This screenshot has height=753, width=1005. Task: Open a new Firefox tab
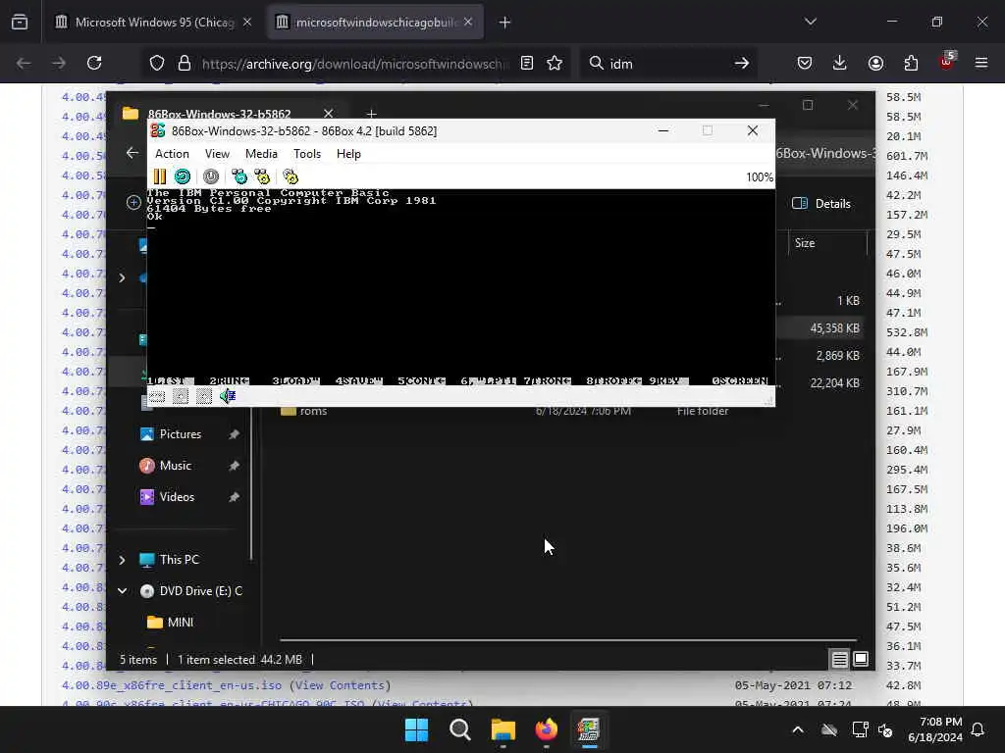pyautogui.click(x=505, y=23)
